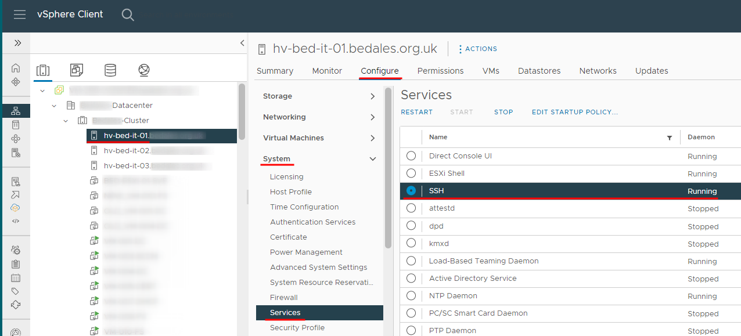The width and height of the screenshot is (741, 336).
Task: Click Edit Startup Policy
Action: coord(575,112)
